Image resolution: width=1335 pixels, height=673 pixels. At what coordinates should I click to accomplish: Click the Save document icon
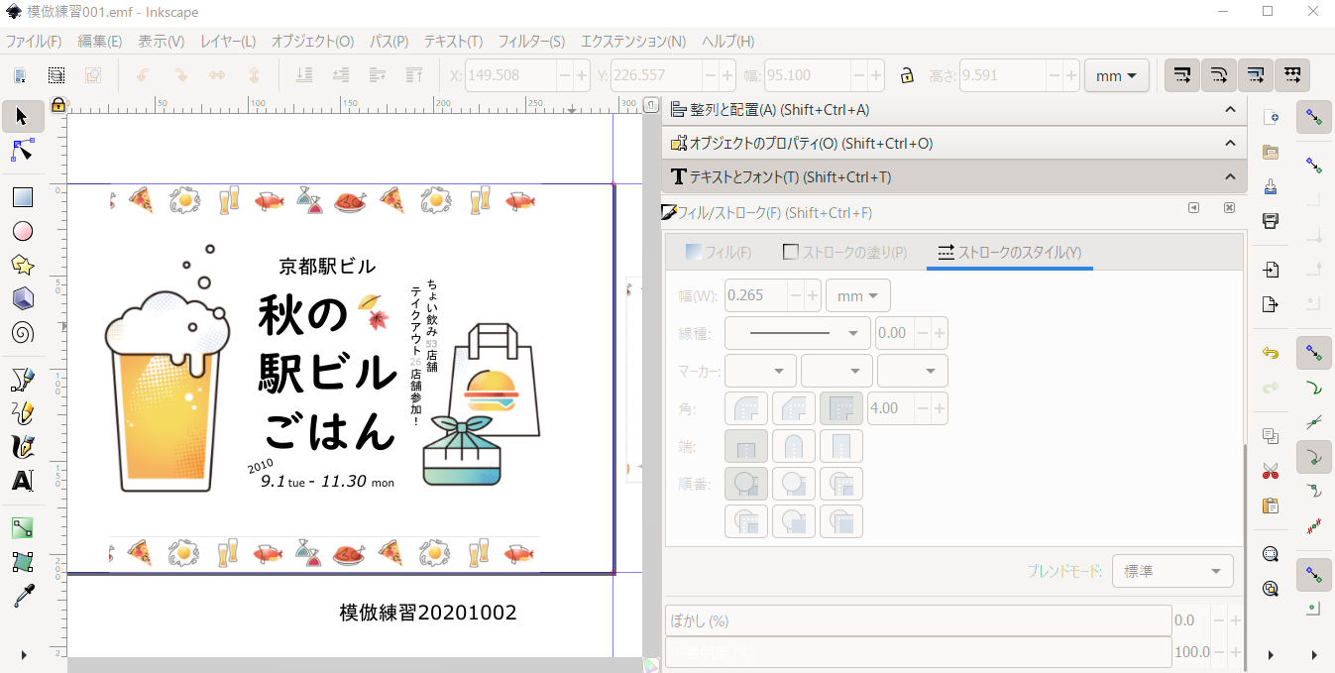tap(1271, 186)
